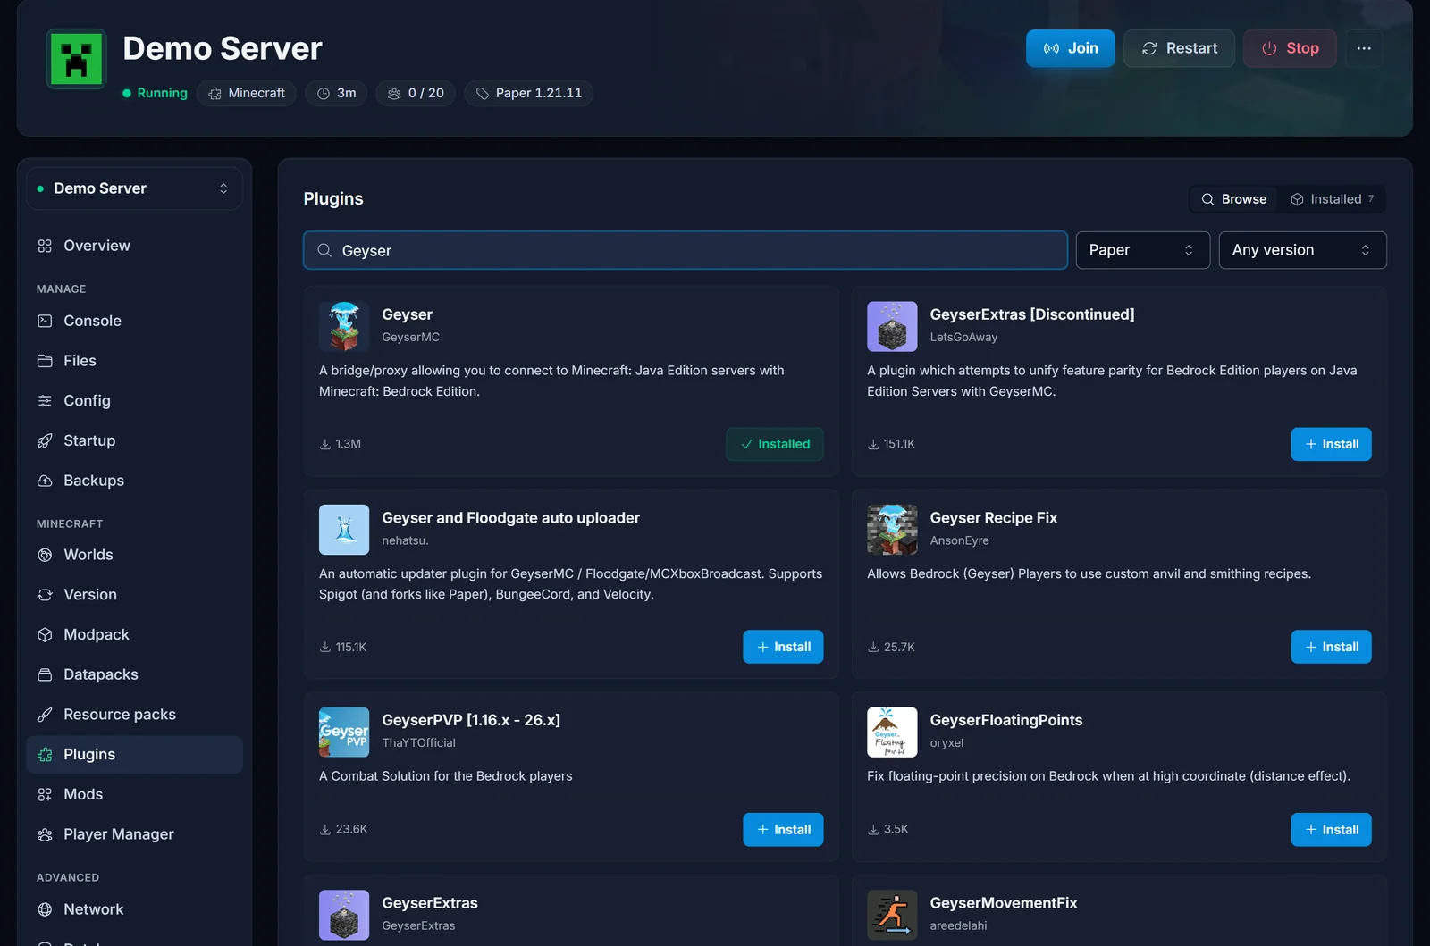Click the Join button
The image size is (1430, 946).
pyautogui.click(x=1070, y=48)
